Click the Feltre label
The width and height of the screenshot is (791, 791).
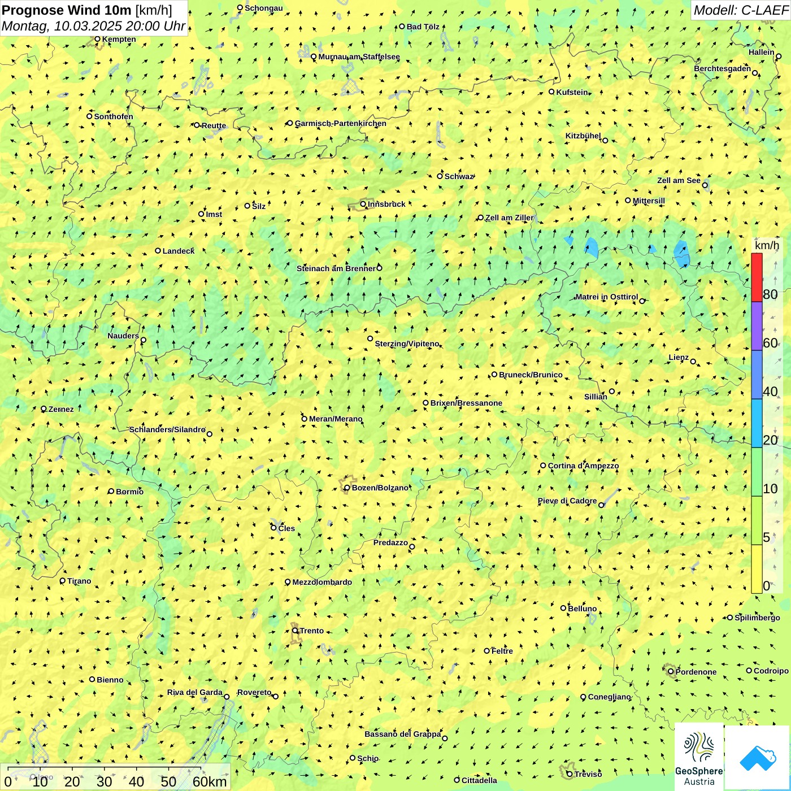(502, 651)
